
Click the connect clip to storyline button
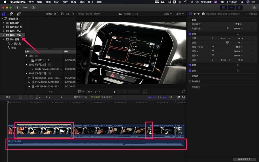point(20,97)
